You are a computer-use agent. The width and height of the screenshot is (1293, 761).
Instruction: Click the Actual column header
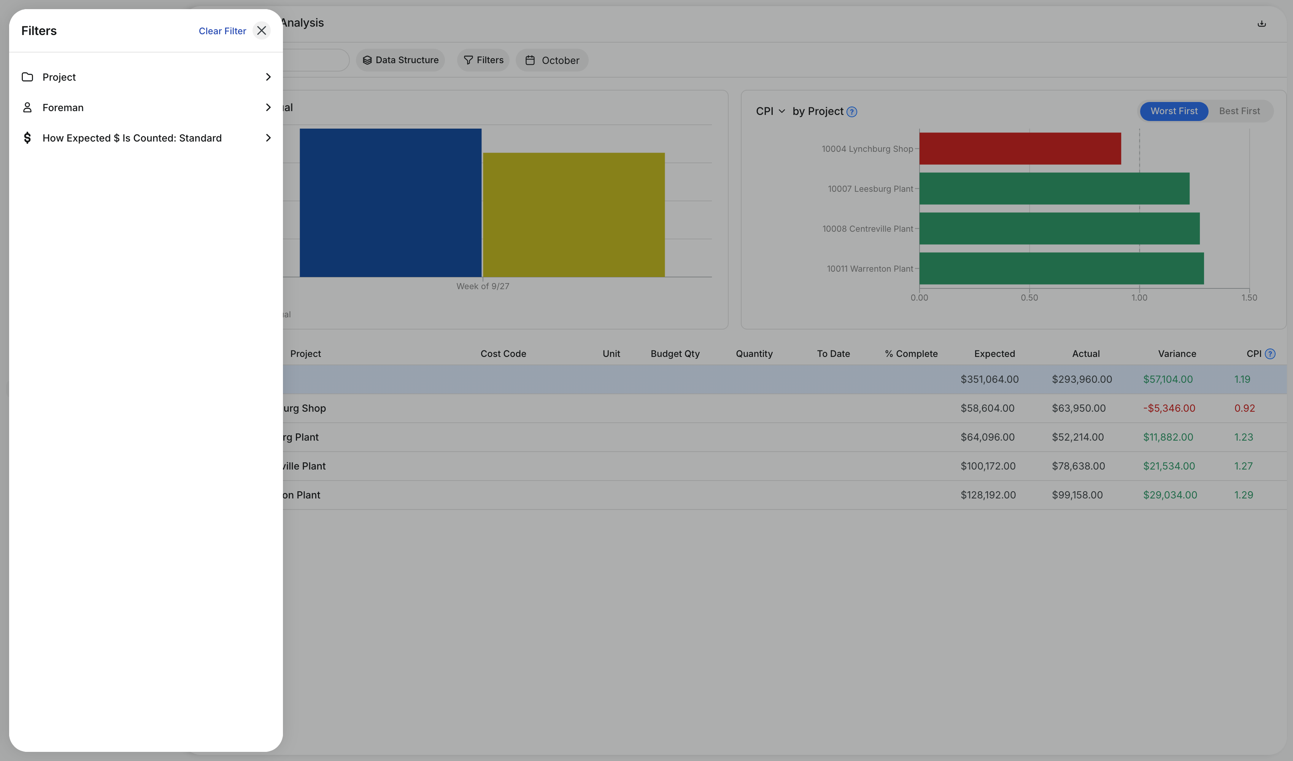tap(1086, 354)
